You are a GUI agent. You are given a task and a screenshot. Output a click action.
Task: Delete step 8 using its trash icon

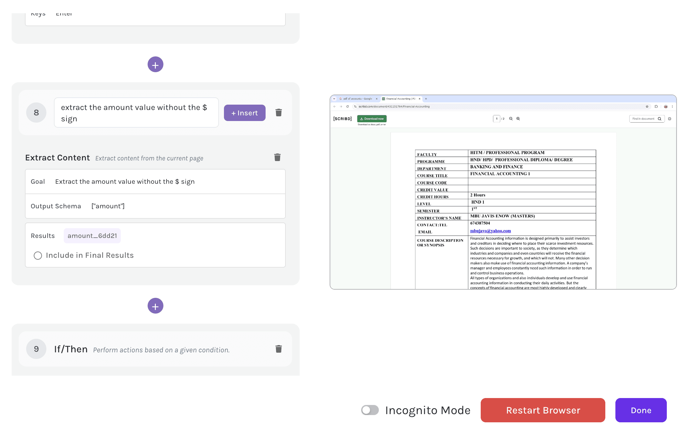point(279,113)
